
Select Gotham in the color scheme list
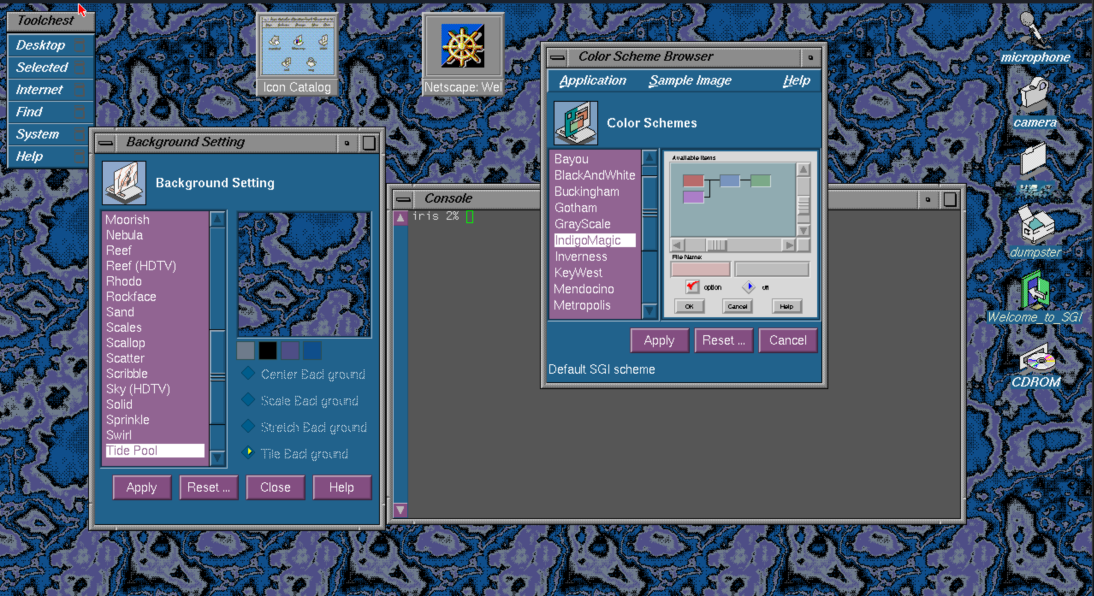[575, 208]
